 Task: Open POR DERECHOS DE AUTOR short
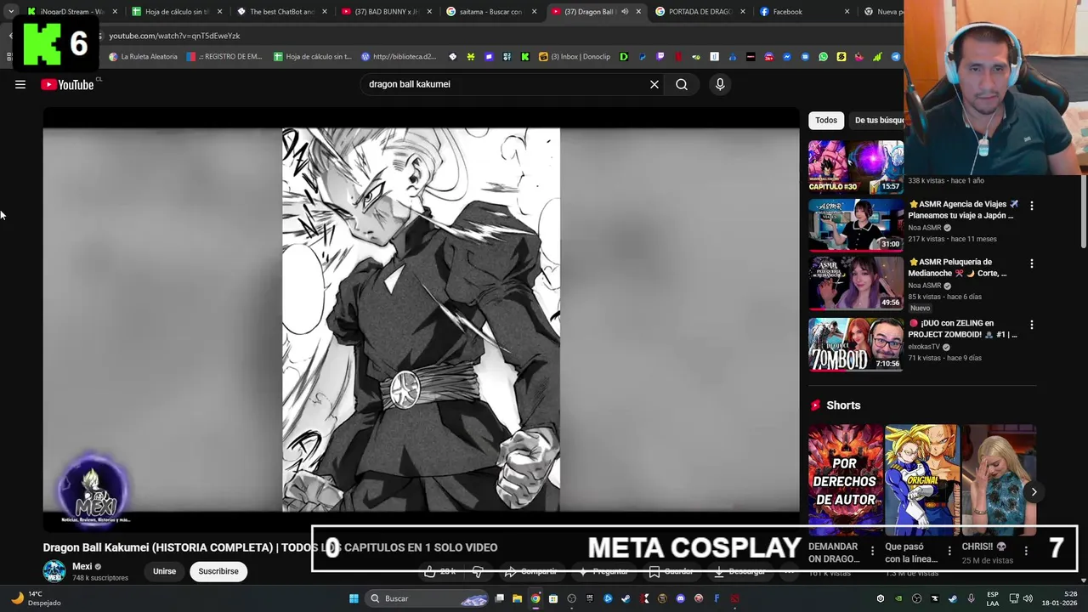(x=845, y=479)
